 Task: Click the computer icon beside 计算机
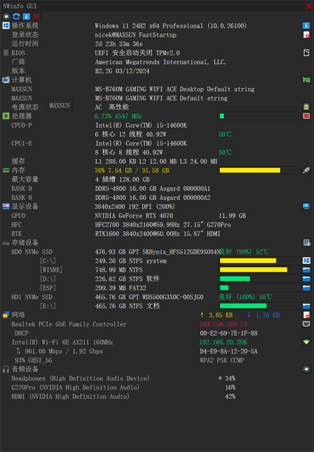(6, 80)
